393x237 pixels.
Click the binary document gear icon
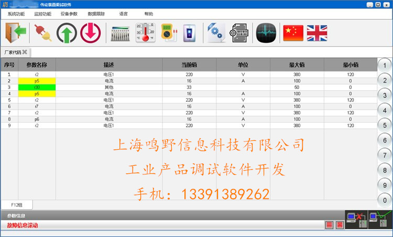pos(239,33)
